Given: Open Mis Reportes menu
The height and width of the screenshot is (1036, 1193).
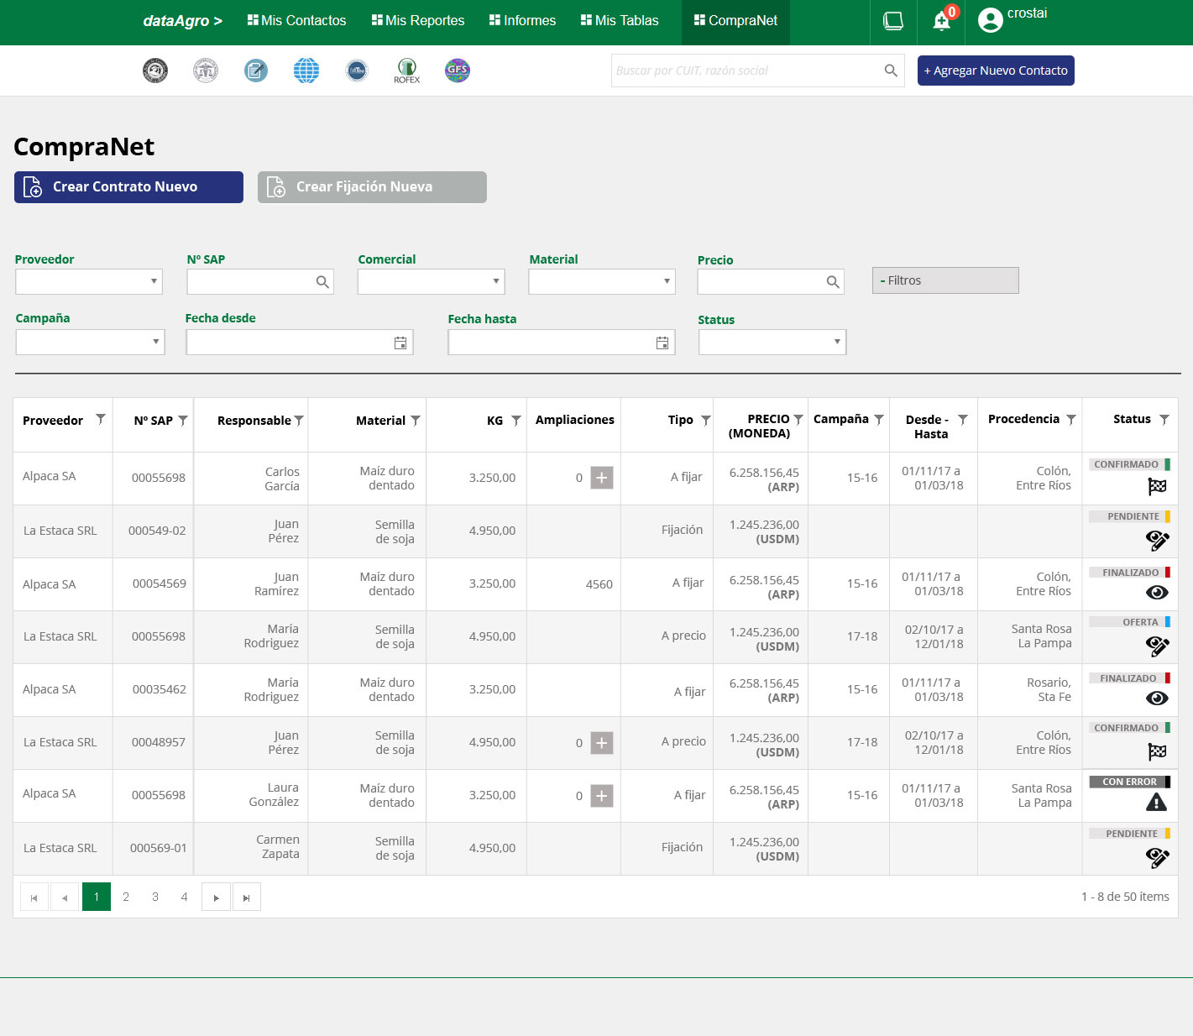Looking at the screenshot, I should [418, 21].
